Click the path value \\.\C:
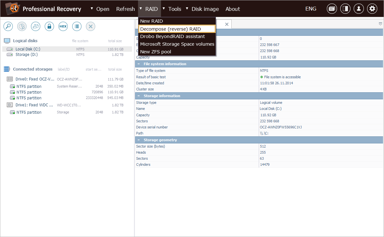 click(264, 133)
